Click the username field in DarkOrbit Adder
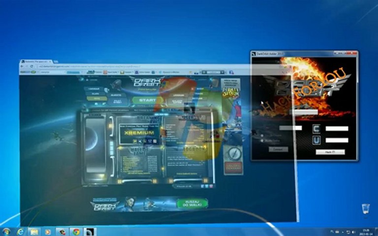The image size is (378, 236). [290, 128]
